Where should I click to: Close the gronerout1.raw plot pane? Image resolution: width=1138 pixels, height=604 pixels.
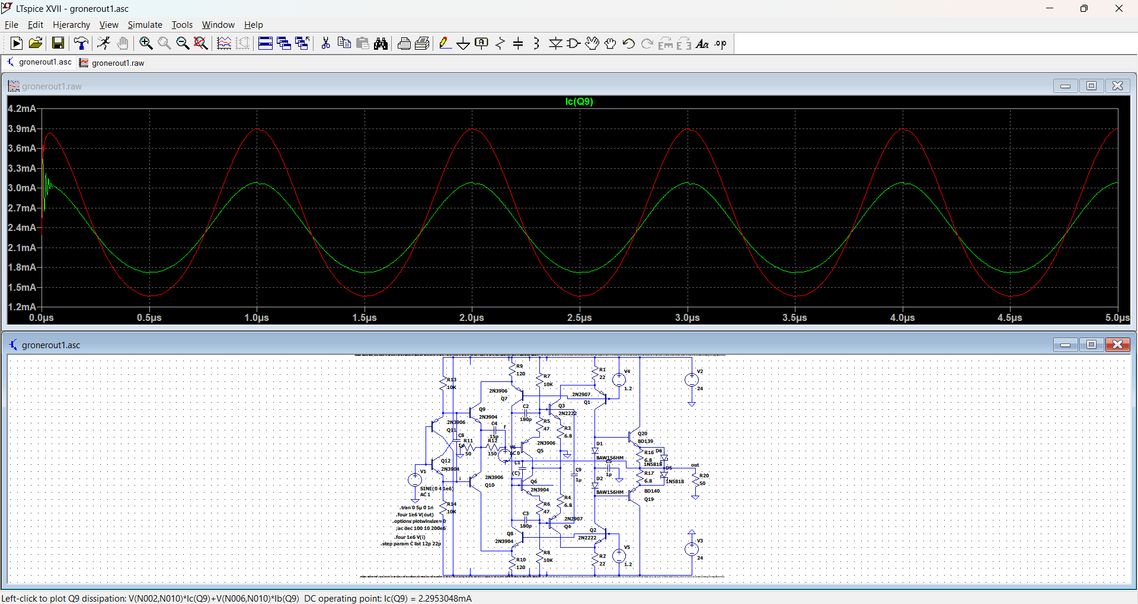[x=1117, y=86]
